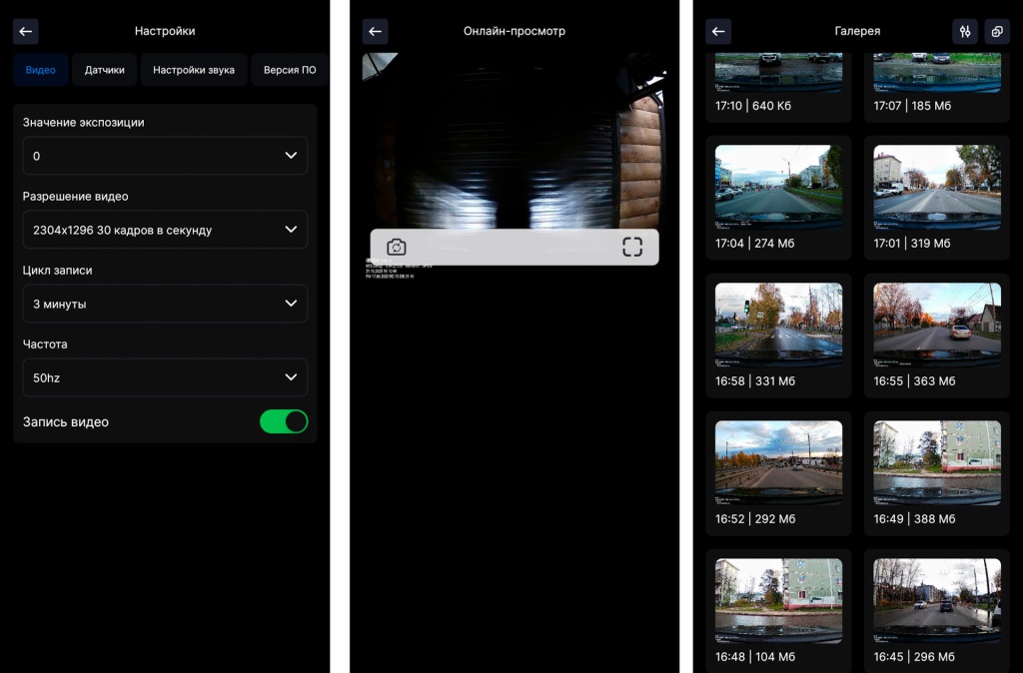The width and height of the screenshot is (1023, 673).
Task: Switch to the Датчики tab
Action: (x=105, y=70)
